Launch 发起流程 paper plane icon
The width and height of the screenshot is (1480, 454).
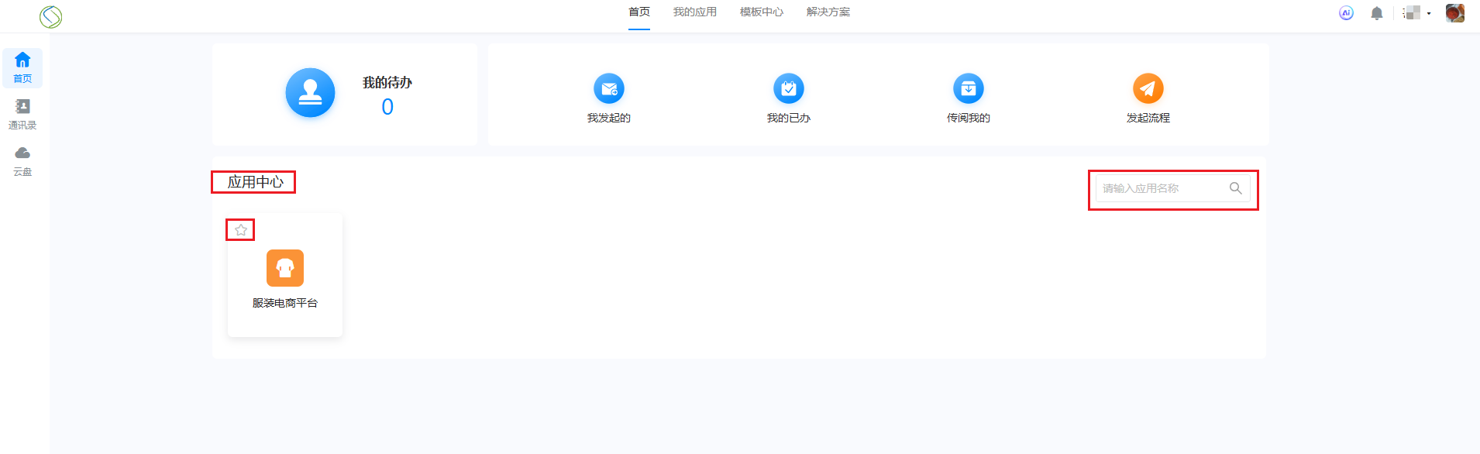point(1148,89)
